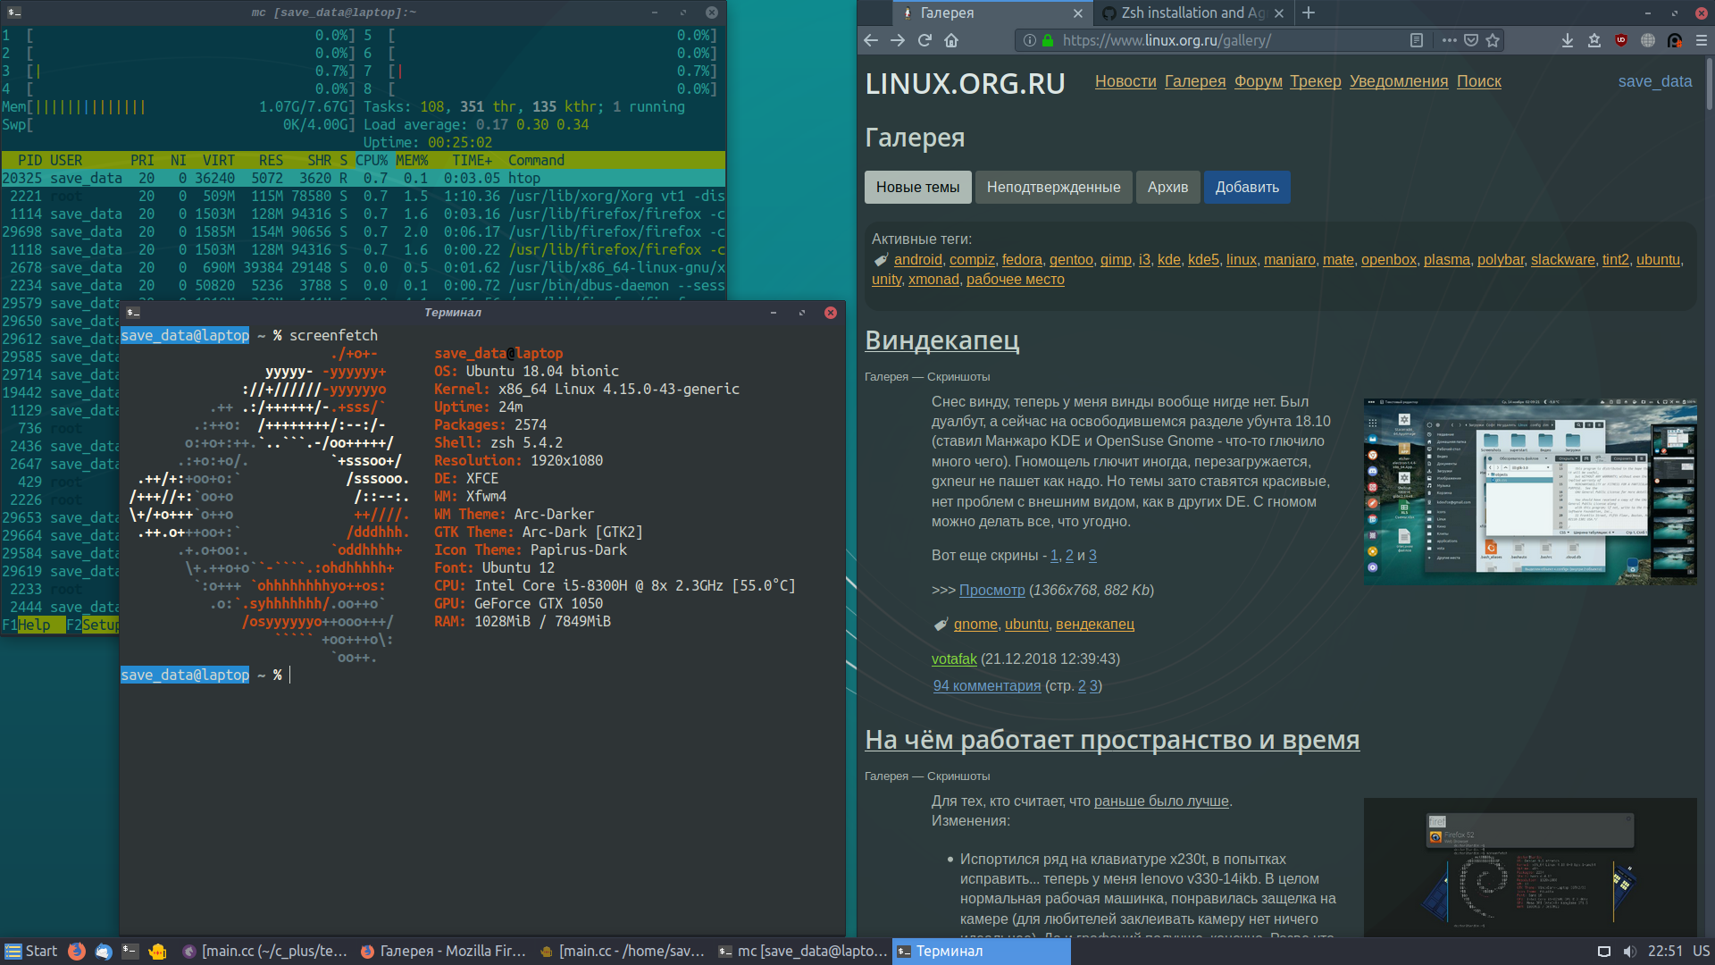The image size is (1715, 965).
Task: Bookmark this page with the star
Action: (1493, 40)
